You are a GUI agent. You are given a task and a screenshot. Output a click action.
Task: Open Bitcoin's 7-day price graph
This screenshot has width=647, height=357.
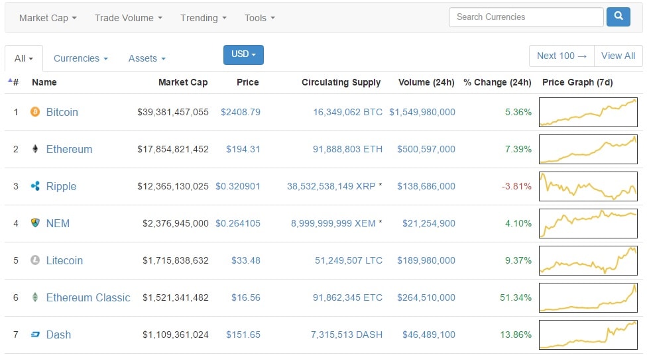coord(589,112)
